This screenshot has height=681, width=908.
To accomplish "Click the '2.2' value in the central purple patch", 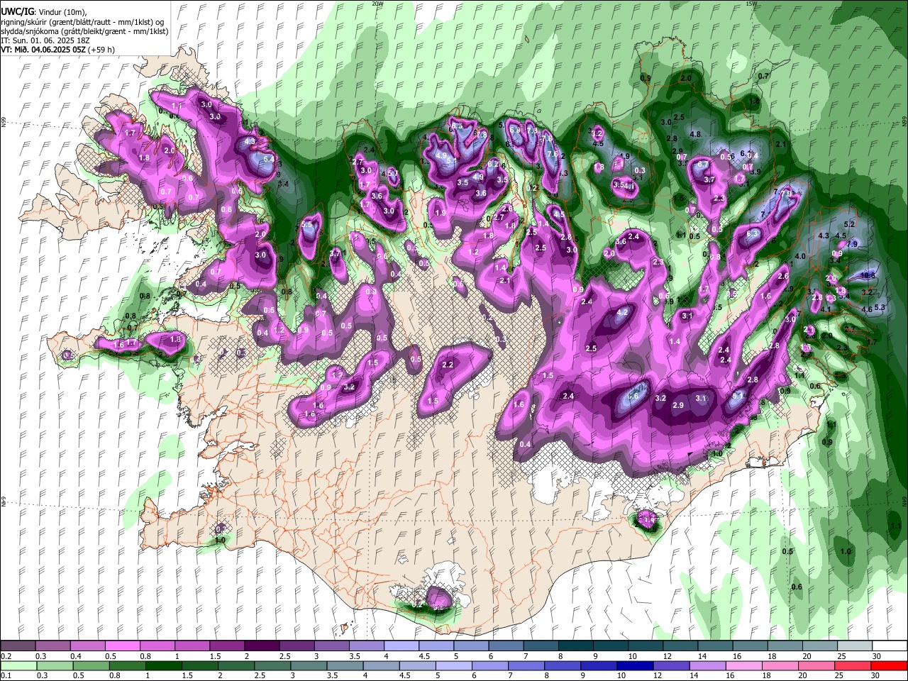I will click(448, 365).
